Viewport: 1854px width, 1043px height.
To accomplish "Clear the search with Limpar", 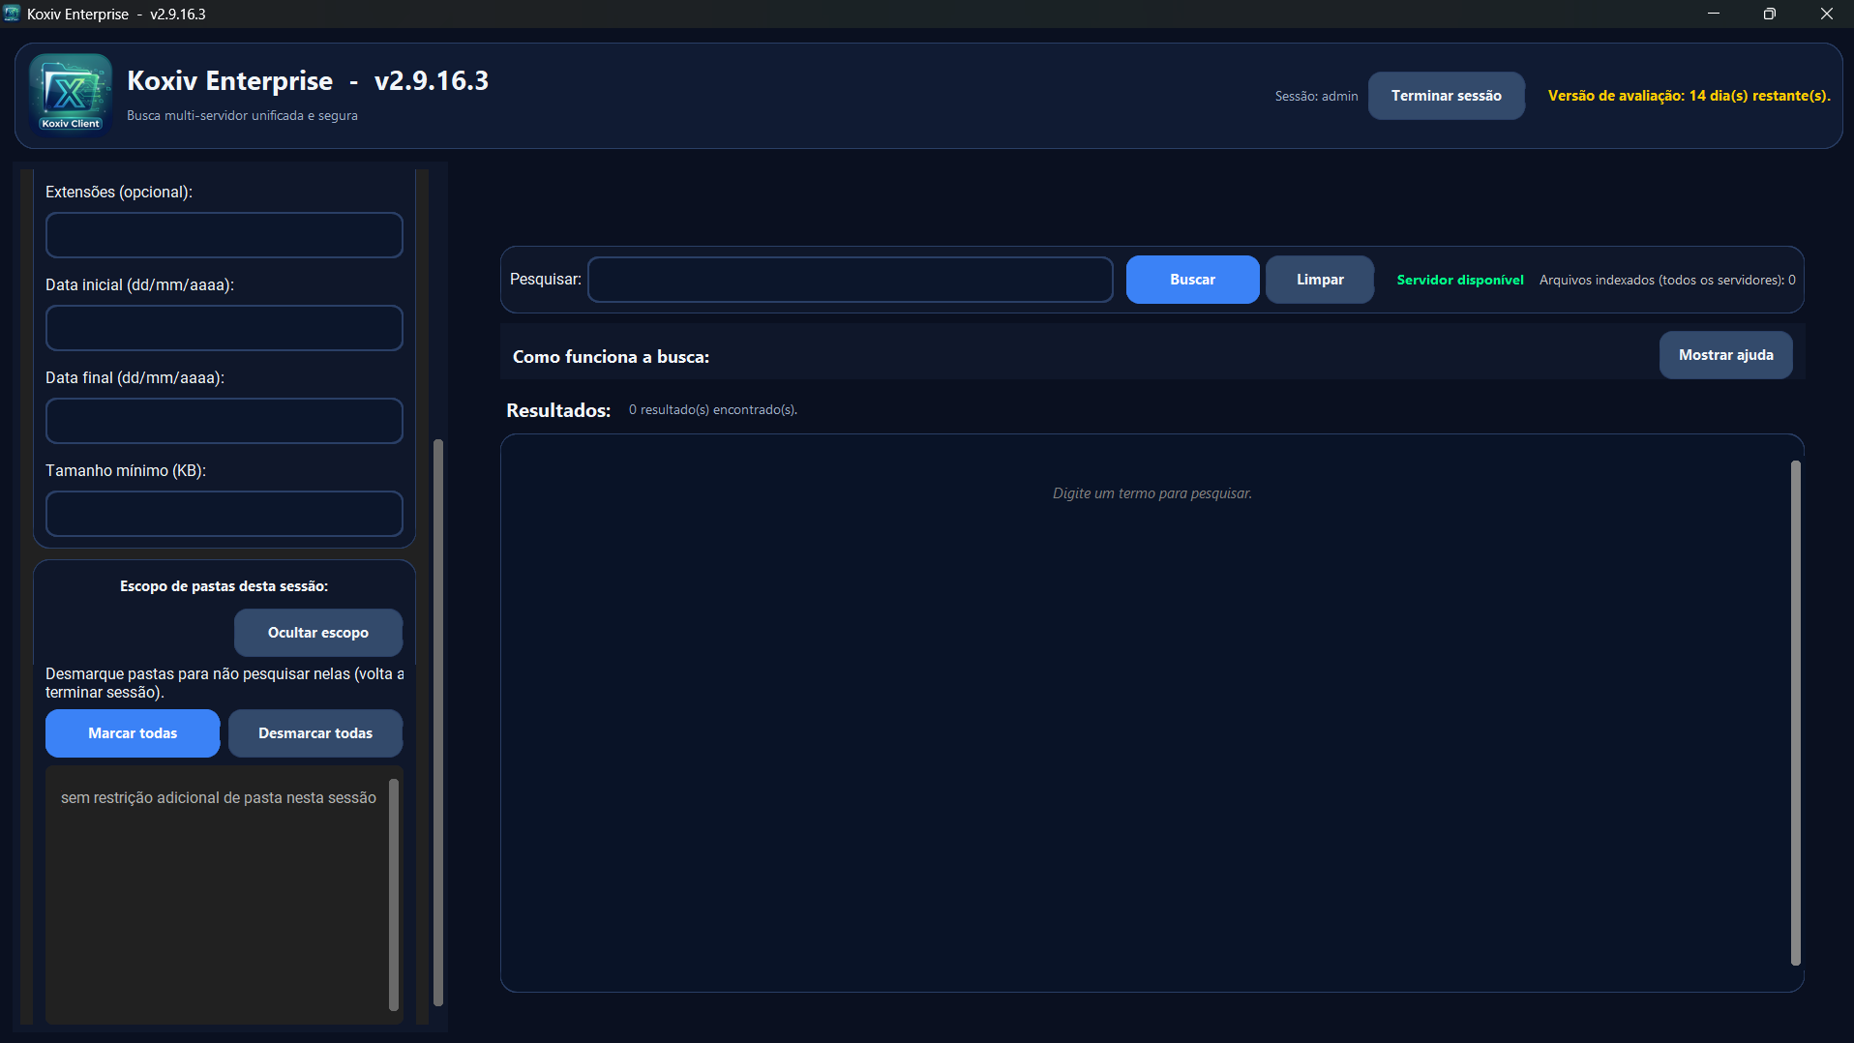I will click(x=1319, y=280).
